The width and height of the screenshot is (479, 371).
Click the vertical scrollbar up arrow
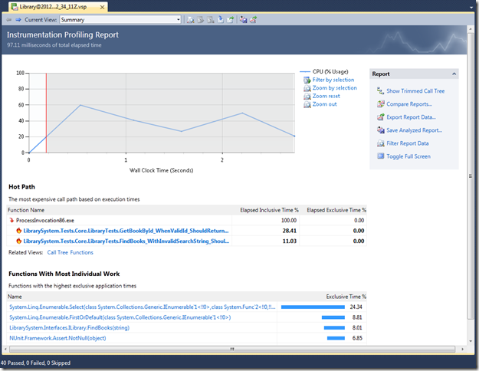pos(471,30)
